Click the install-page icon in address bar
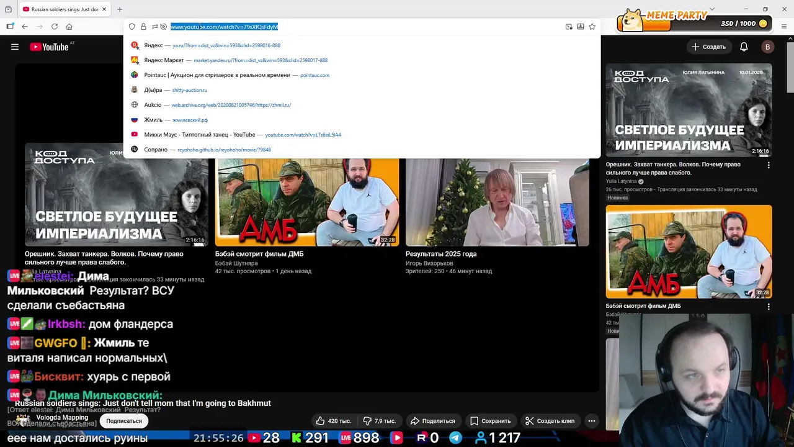 (x=581, y=27)
